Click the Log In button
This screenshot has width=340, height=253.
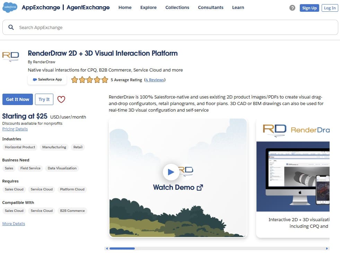point(330,8)
